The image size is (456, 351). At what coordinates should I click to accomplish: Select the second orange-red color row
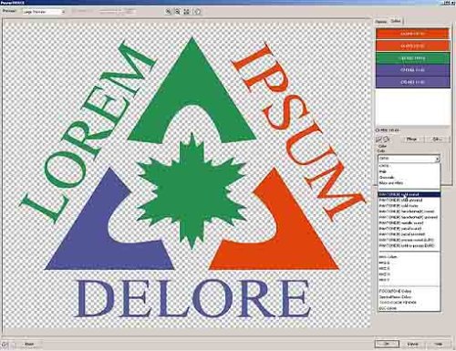click(x=412, y=46)
